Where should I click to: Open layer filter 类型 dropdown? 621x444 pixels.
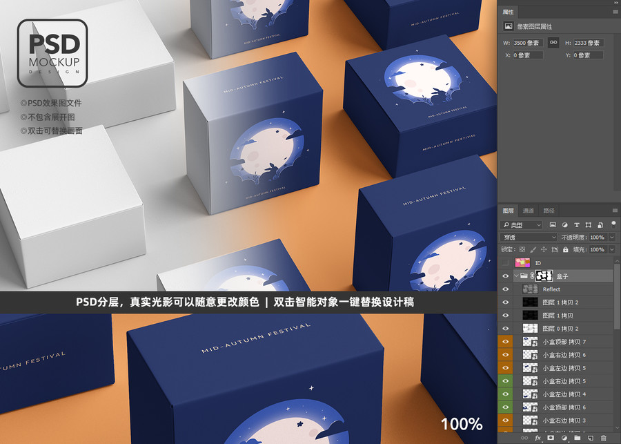tap(521, 225)
